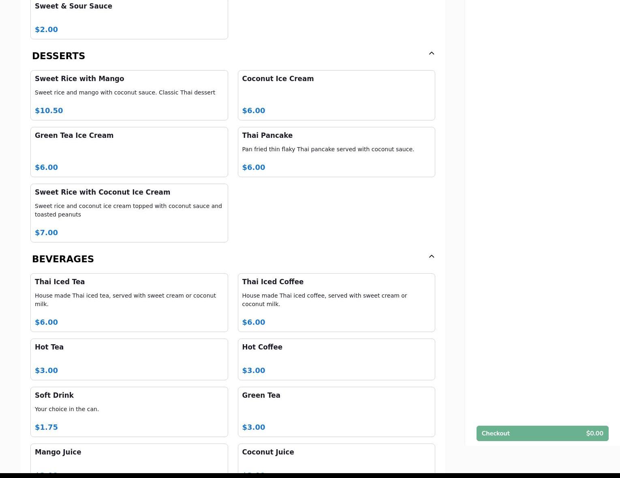The image size is (620, 478).
Task: Open Thai Iced Coffee item card
Action: tap(336, 302)
